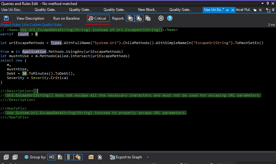This screenshot has height=164, width=276.
Task: Switch to the first Quality Gate... tab
Action: pos(46,10)
